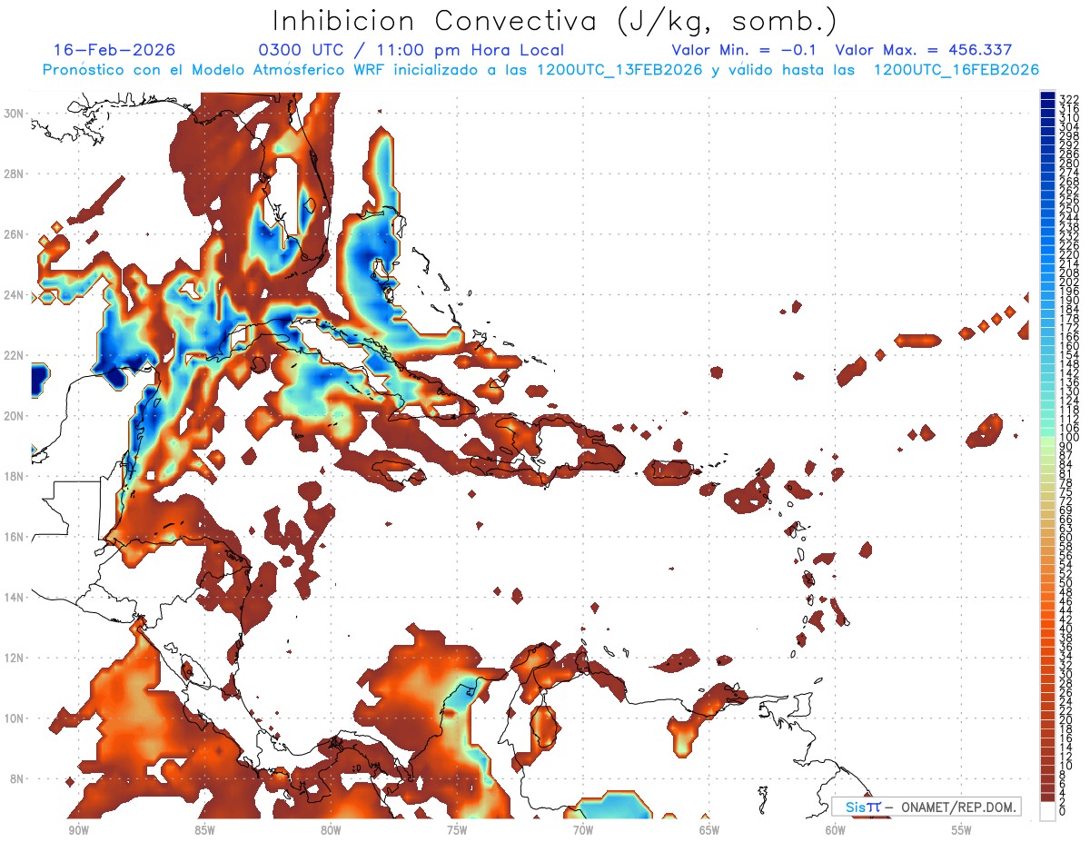Select the date "16-Feb-2026"
Image resolution: width=1090 pixels, height=842 pixels.
(x=114, y=50)
